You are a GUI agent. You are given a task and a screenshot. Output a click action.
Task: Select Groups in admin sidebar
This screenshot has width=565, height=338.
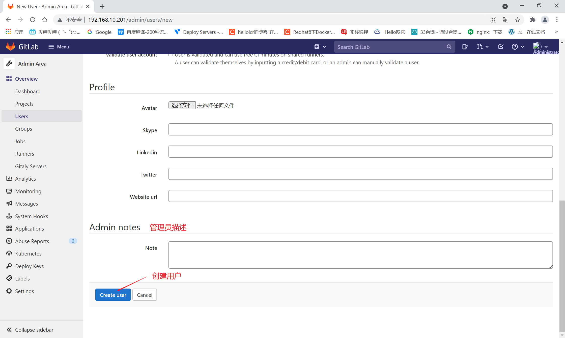(x=23, y=129)
